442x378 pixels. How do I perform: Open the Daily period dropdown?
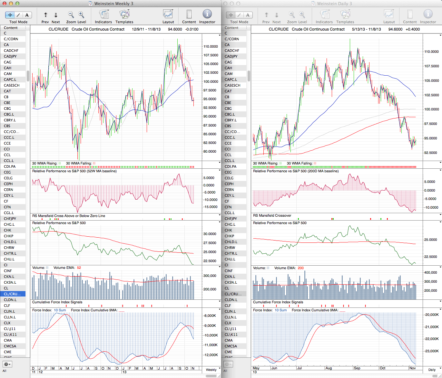(434, 370)
